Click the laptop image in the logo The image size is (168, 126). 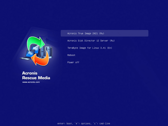pos(29,54)
